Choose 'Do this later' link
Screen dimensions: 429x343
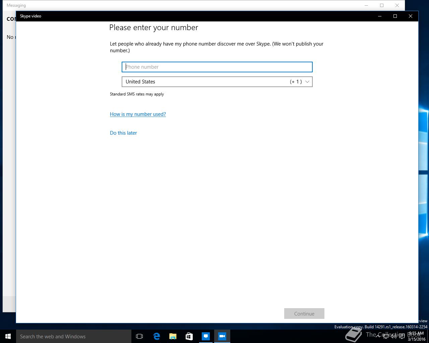[123, 133]
